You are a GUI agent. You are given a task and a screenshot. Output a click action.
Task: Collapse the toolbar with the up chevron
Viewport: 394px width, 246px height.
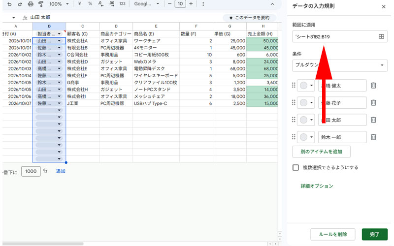(272, 4)
